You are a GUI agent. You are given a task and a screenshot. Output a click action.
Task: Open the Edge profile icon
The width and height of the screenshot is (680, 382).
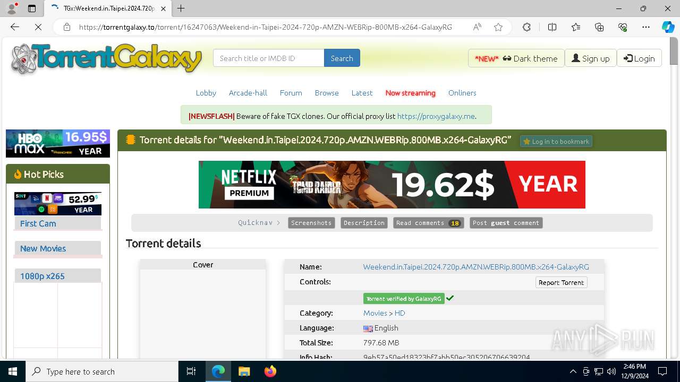[x=12, y=8]
